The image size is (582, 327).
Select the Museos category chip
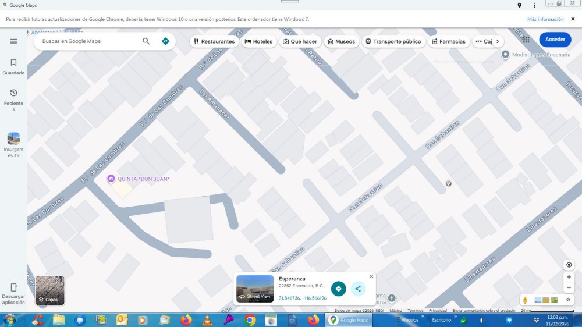341,41
